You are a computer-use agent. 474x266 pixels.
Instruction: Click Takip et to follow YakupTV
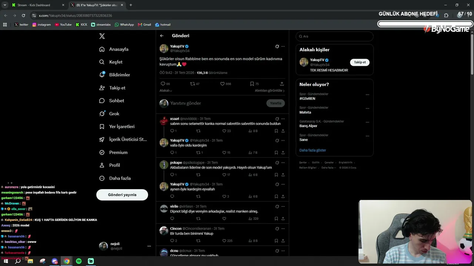[x=360, y=62]
